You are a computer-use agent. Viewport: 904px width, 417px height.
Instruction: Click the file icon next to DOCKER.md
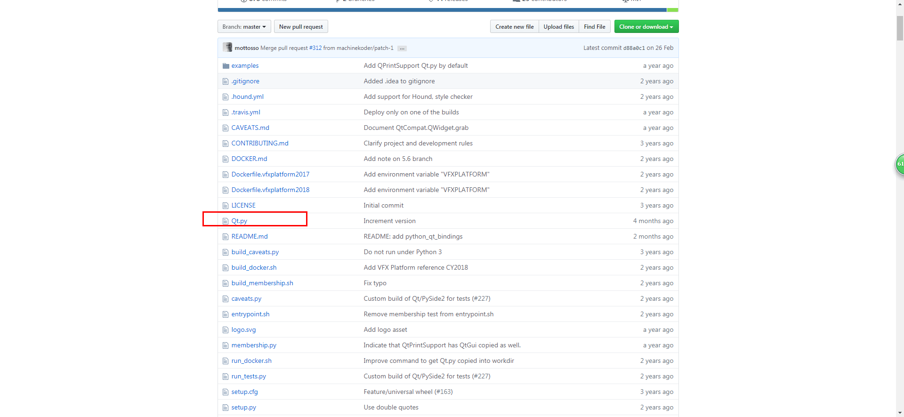coord(225,159)
